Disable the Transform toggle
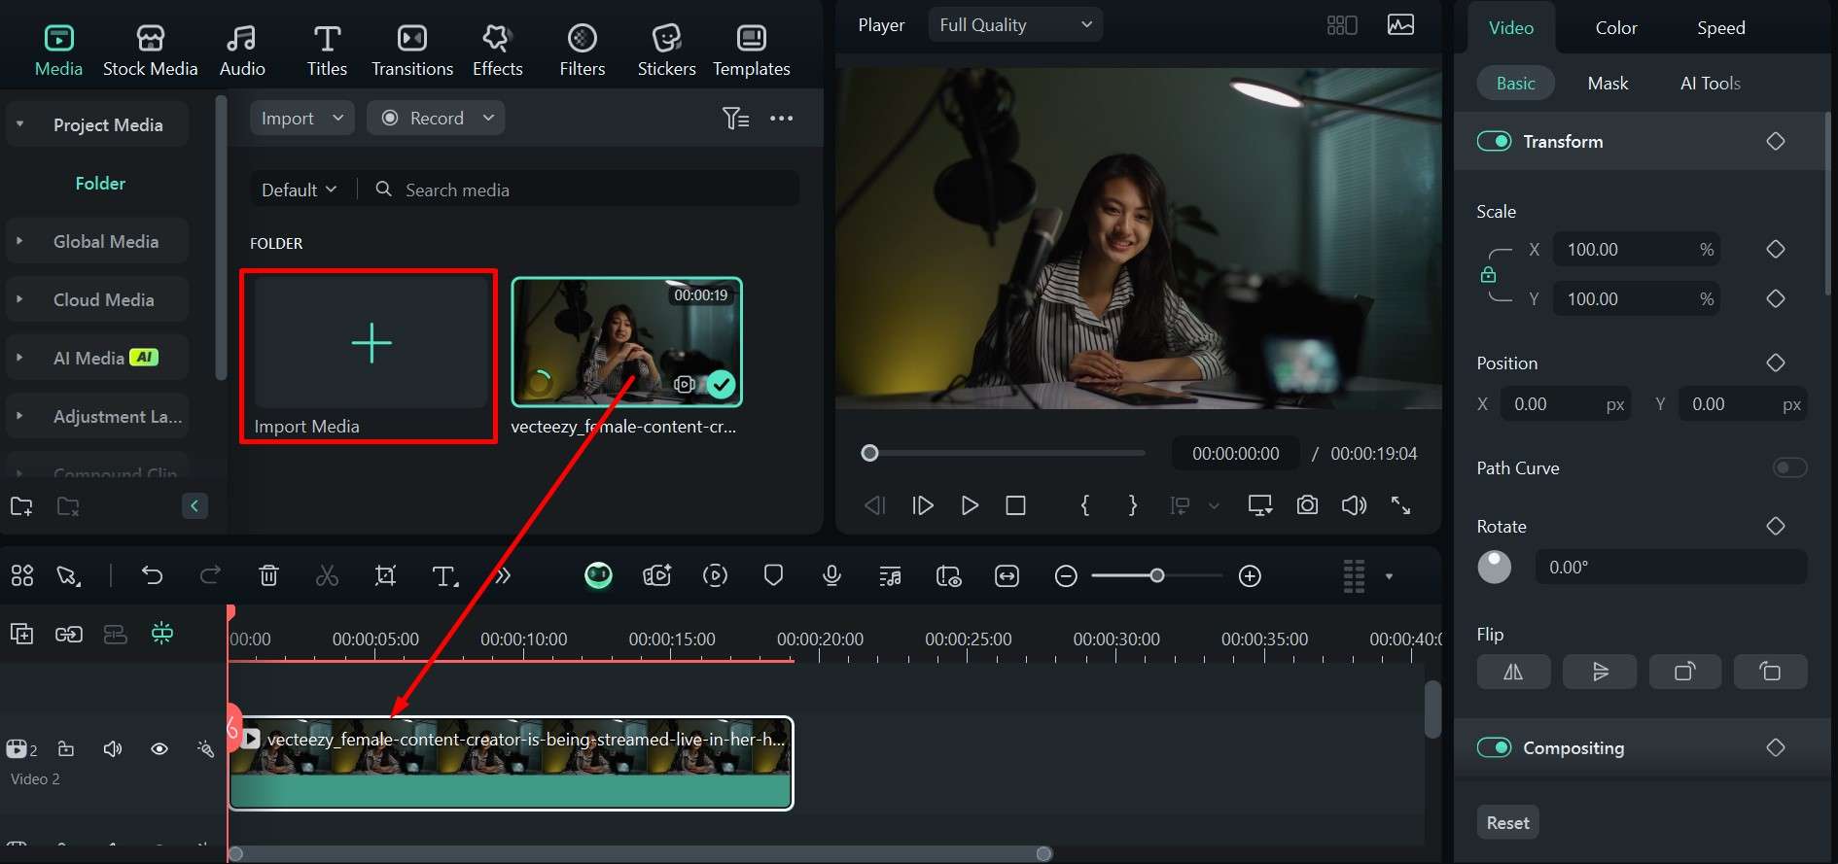Screen dimensions: 1838x864 (x=1494, y=142)
